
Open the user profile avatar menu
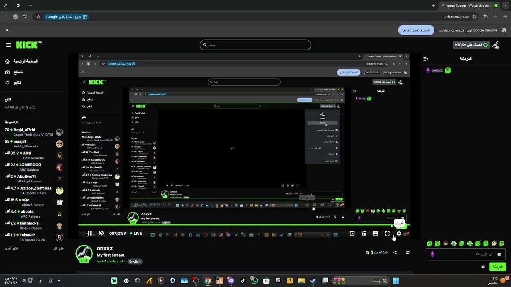[x=496, y=45]
